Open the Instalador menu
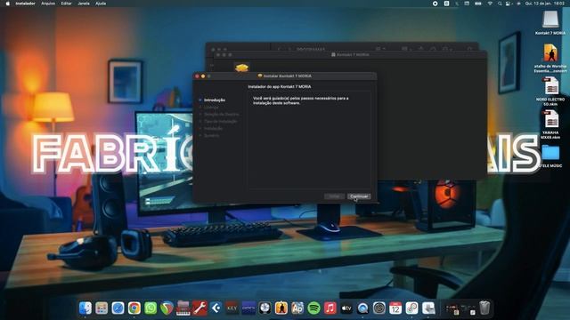 click(26, 4)
